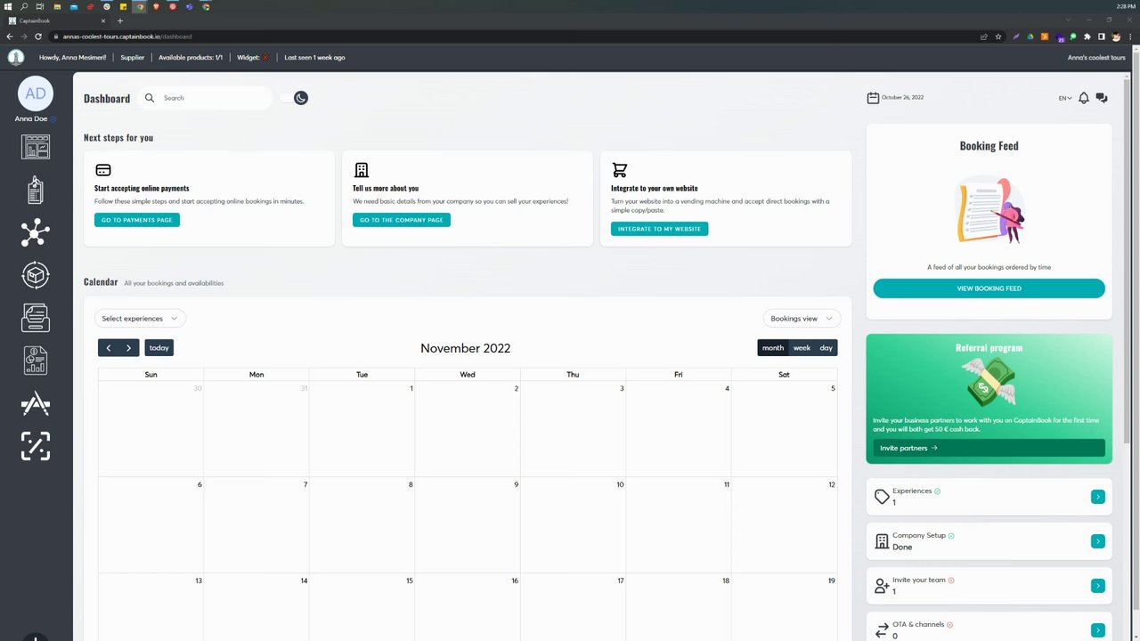Click the building icon above Tell us more
The height and width of the screenshot is (641, 1140).
(361, 170)
